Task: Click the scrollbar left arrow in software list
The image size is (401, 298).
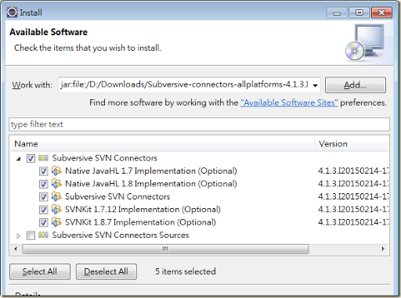Action: coord(16,249)
